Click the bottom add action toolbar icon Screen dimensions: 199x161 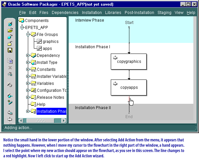click(10, 119)
